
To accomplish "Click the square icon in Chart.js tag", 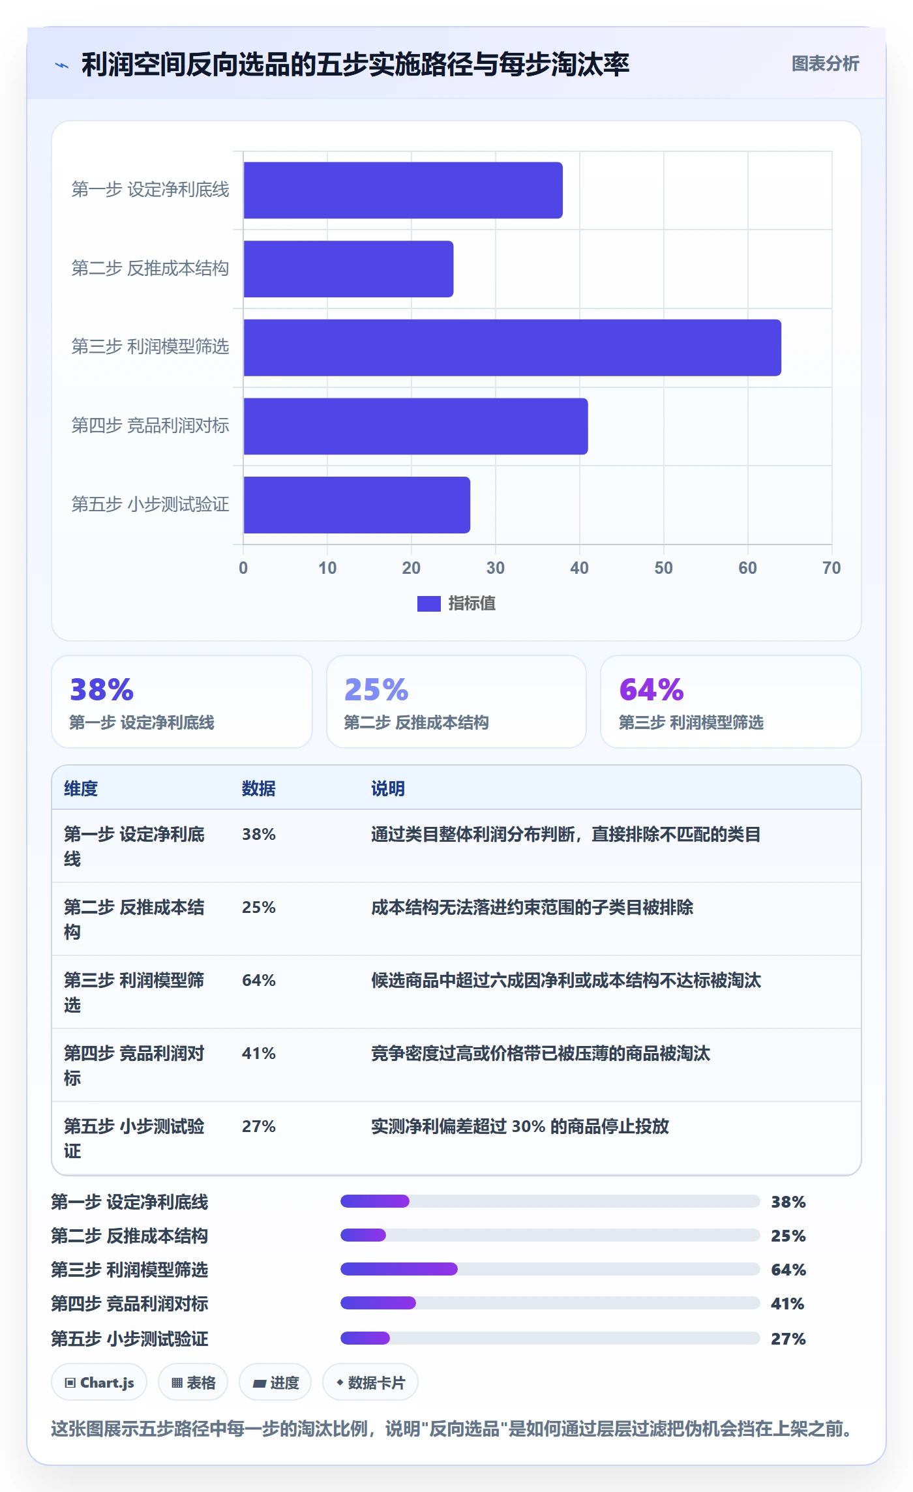I will pos(70,1382).
